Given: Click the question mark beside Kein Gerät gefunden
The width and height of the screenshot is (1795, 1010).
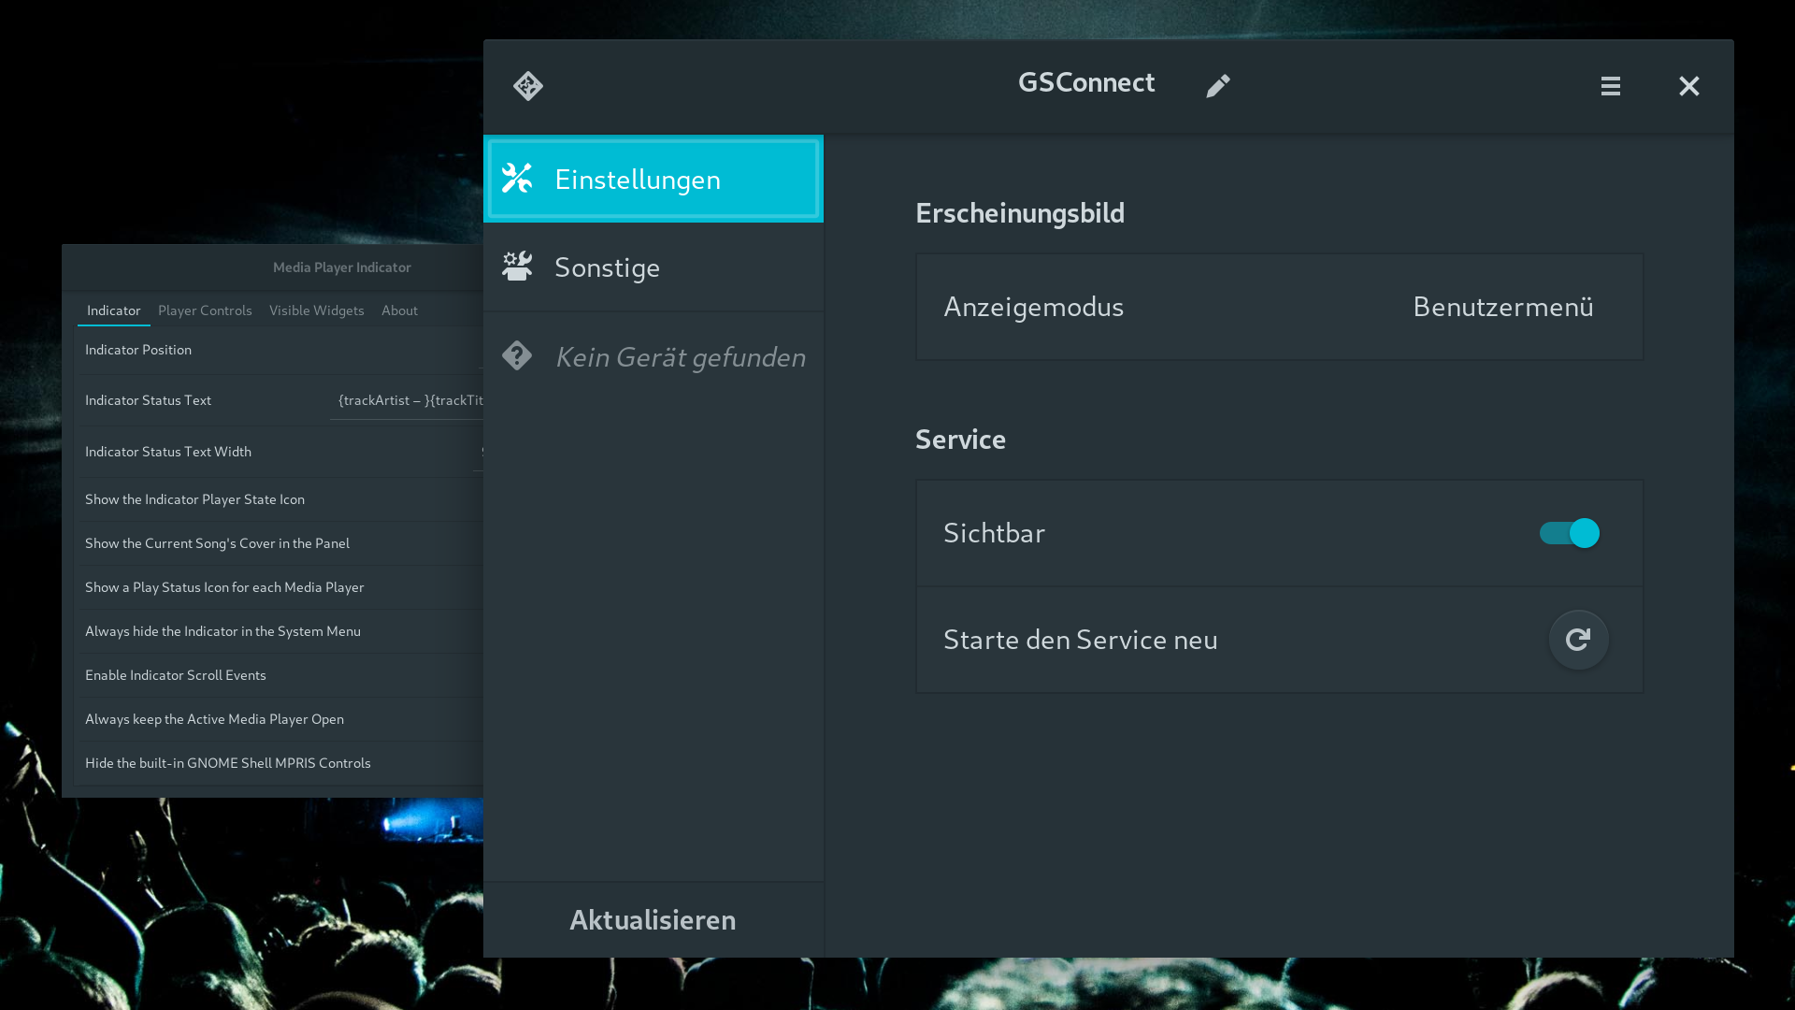Looking at the screenshot, I should click(x=517, y=355).
